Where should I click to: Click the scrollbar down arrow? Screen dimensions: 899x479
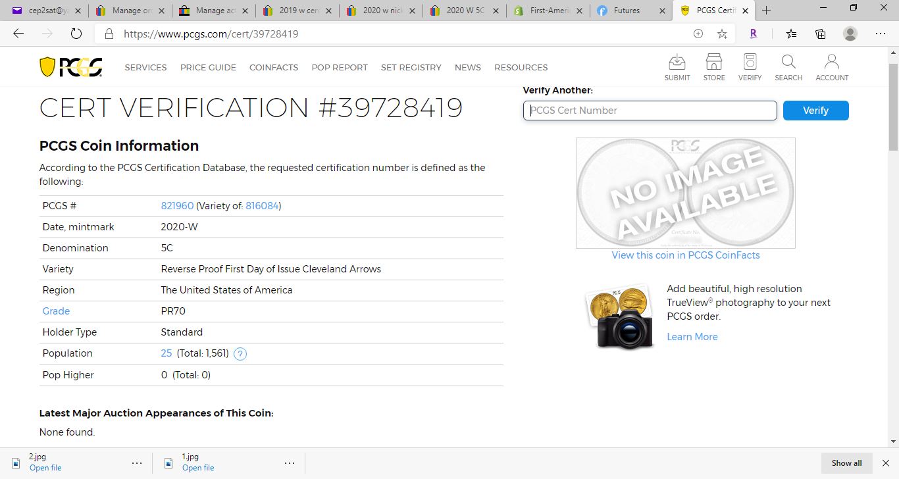click(x=893, y=442)
